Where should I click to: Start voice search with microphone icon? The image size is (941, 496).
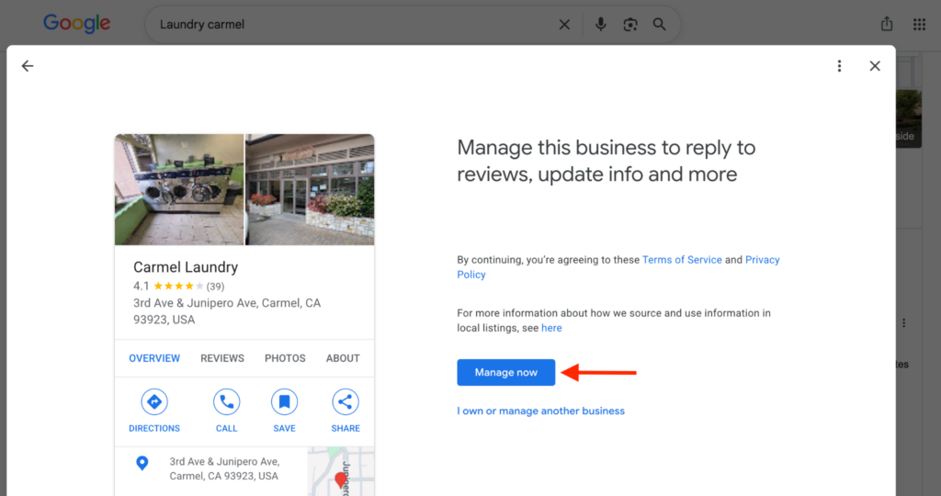tap(600, 25)
